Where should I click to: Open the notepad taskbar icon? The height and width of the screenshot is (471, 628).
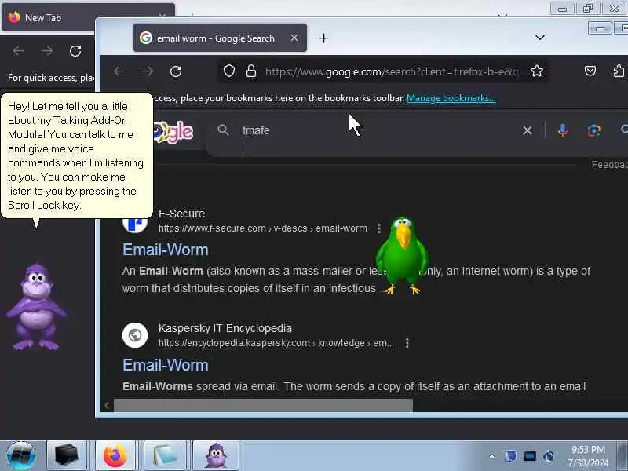tap(165, 456)
